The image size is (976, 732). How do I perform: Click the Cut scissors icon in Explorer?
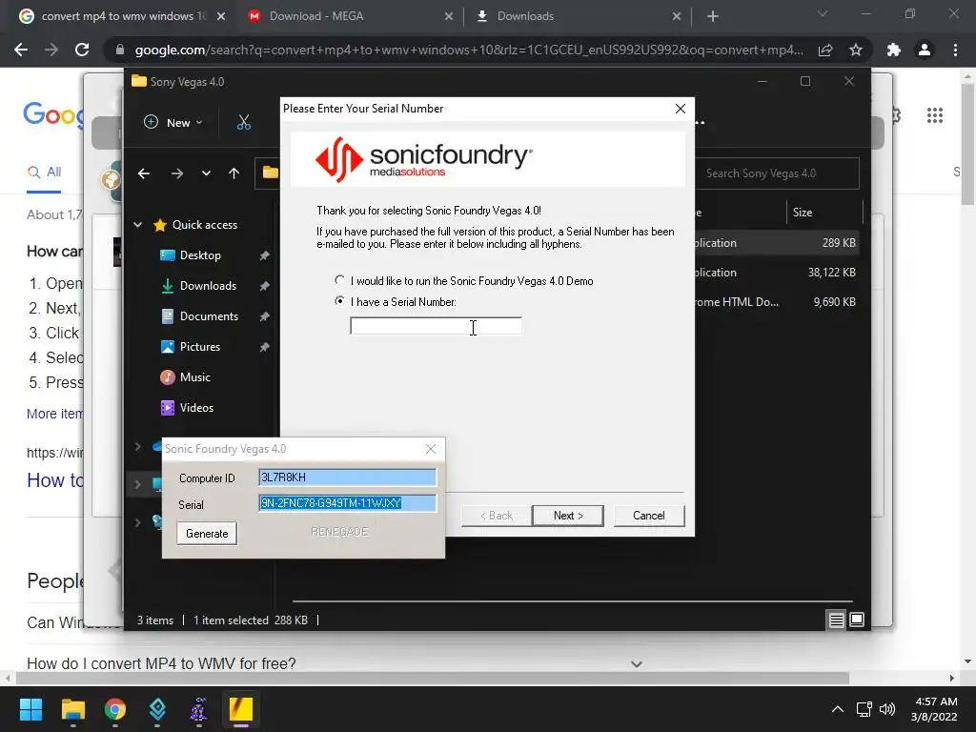(243, 122)
